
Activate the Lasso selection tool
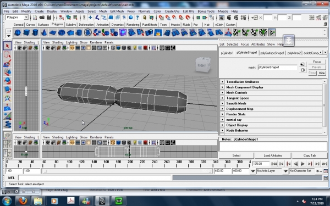(7, 54)
